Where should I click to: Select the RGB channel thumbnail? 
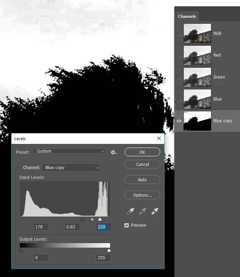[x=197, y=34]
